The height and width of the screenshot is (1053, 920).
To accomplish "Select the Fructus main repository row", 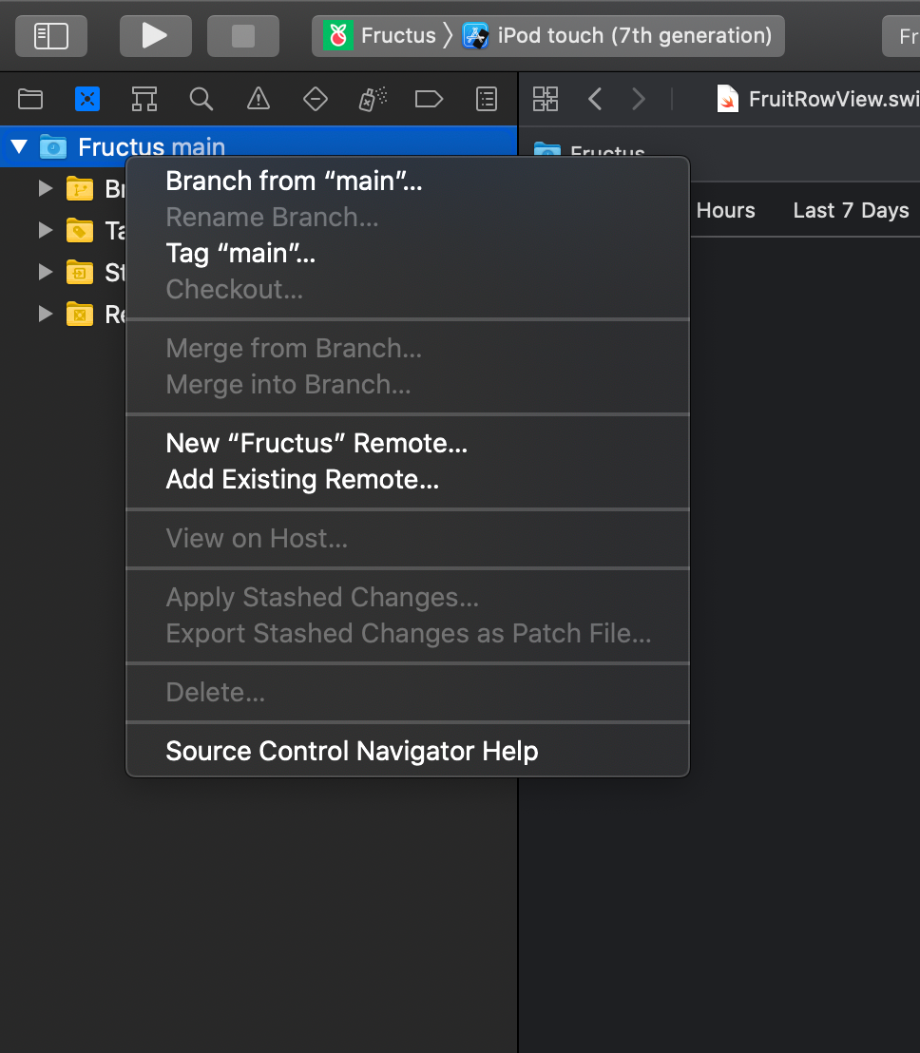I will pyautogui.click(x=259, y=146).
